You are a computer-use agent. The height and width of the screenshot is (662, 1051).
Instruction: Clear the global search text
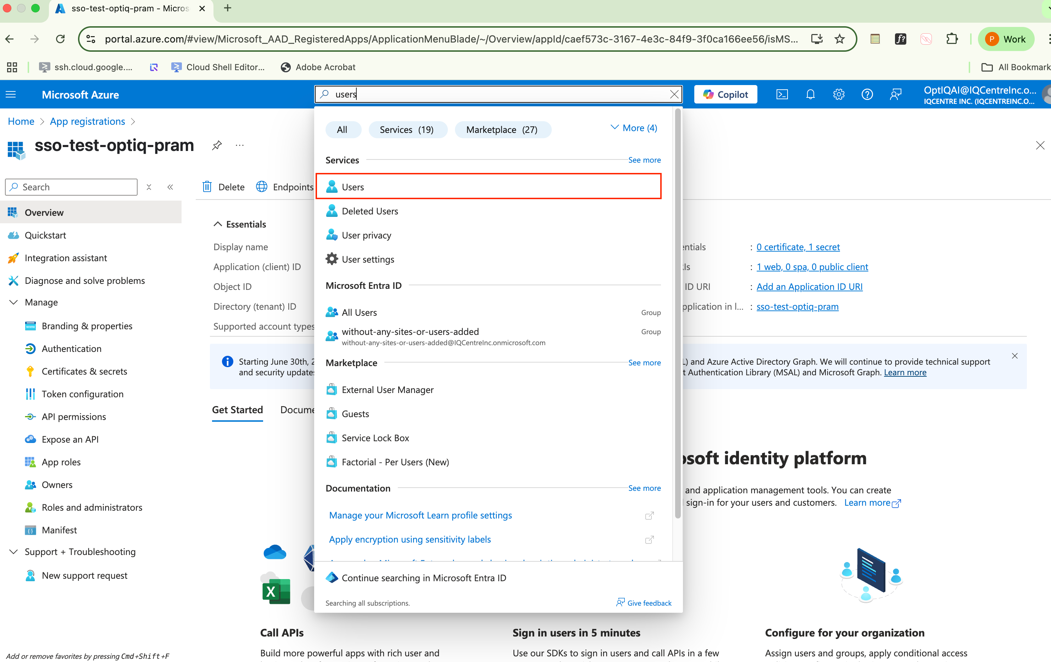(674, 94)
